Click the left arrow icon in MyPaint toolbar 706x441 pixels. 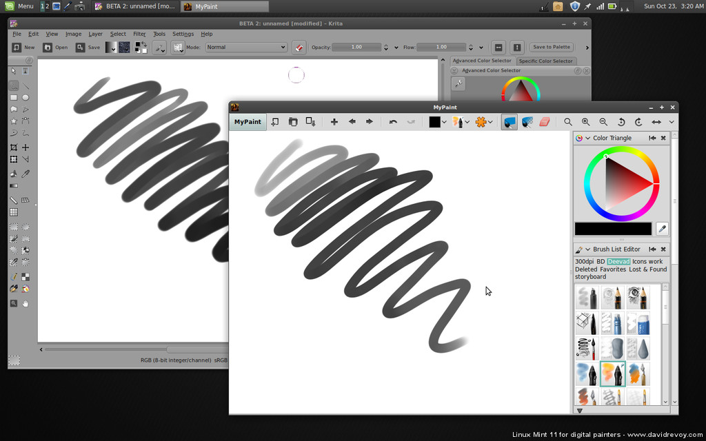pyautogui.click(x=352, y=122)
